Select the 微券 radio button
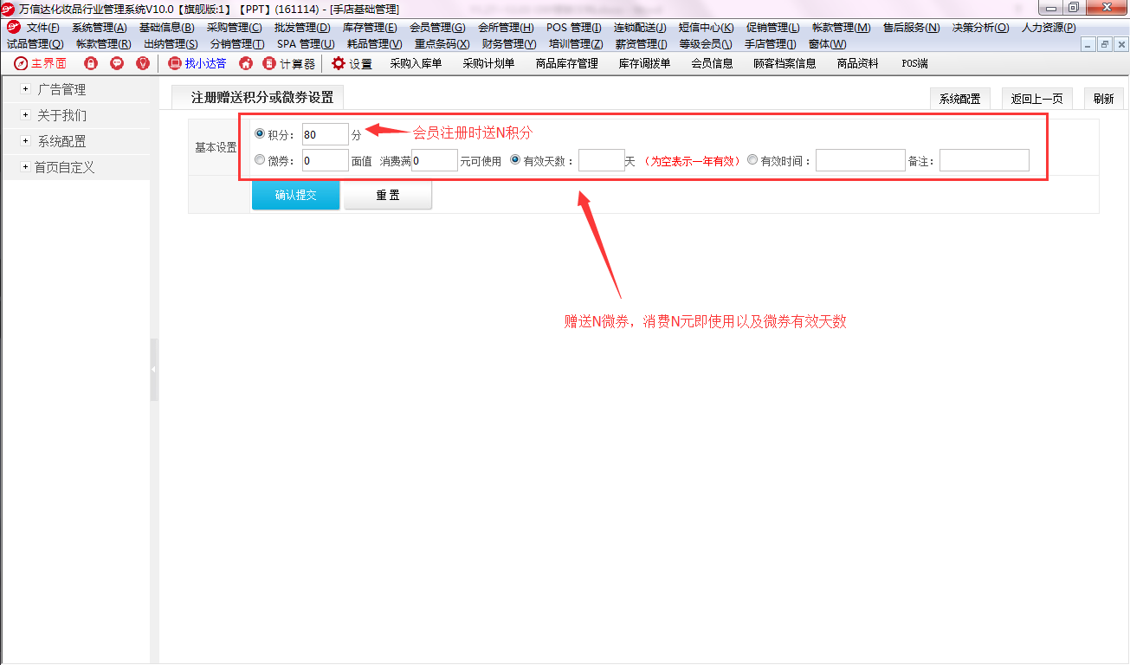Viewport: 1130px width, 665px height. [x=260, y=160]
